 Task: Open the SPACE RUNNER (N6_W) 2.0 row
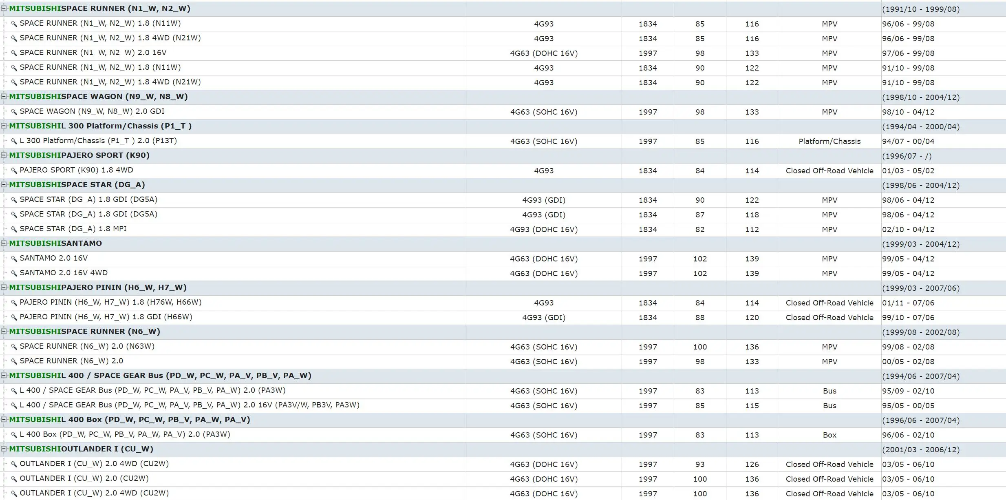(x=71, y=361)
